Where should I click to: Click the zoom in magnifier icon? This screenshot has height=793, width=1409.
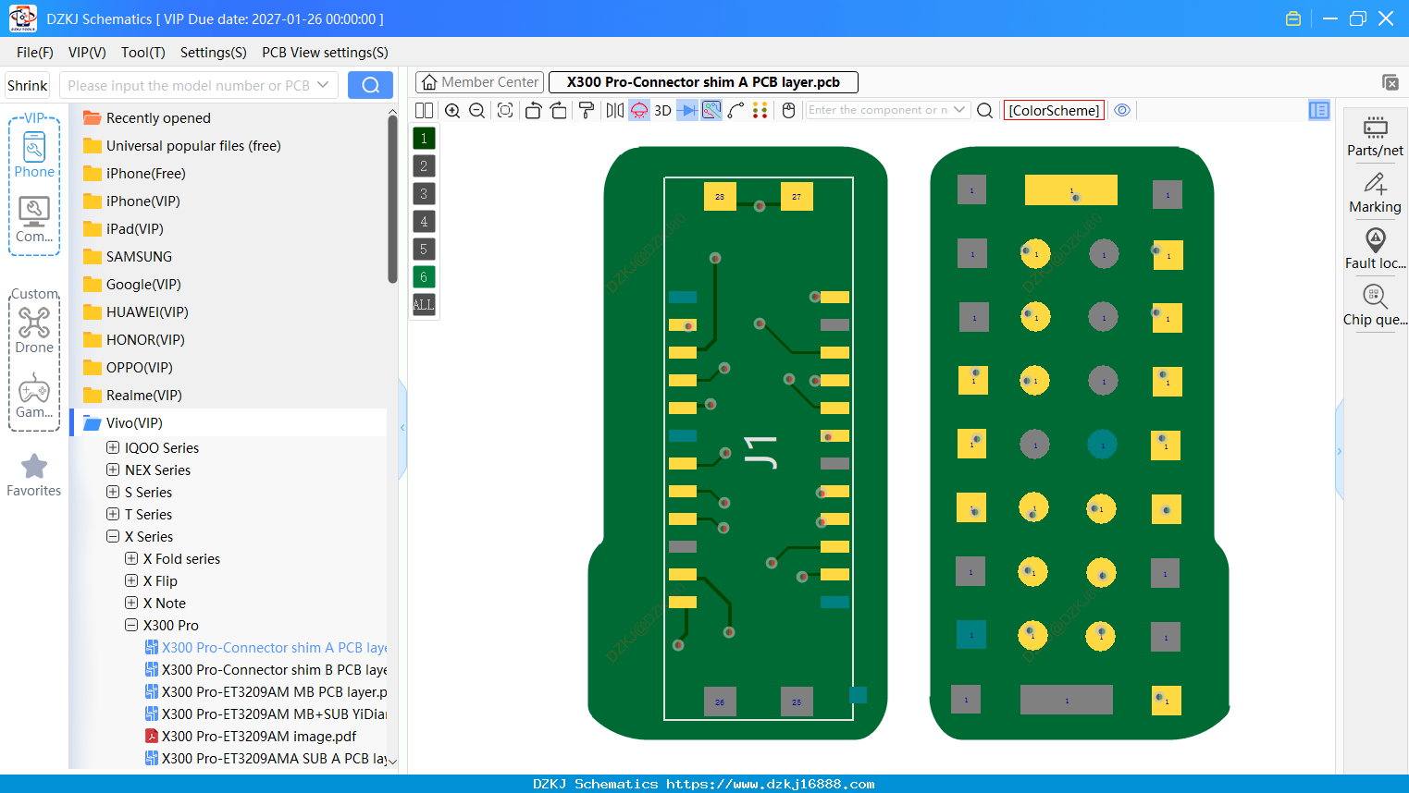pyautogui.click(x=452, y=110)
